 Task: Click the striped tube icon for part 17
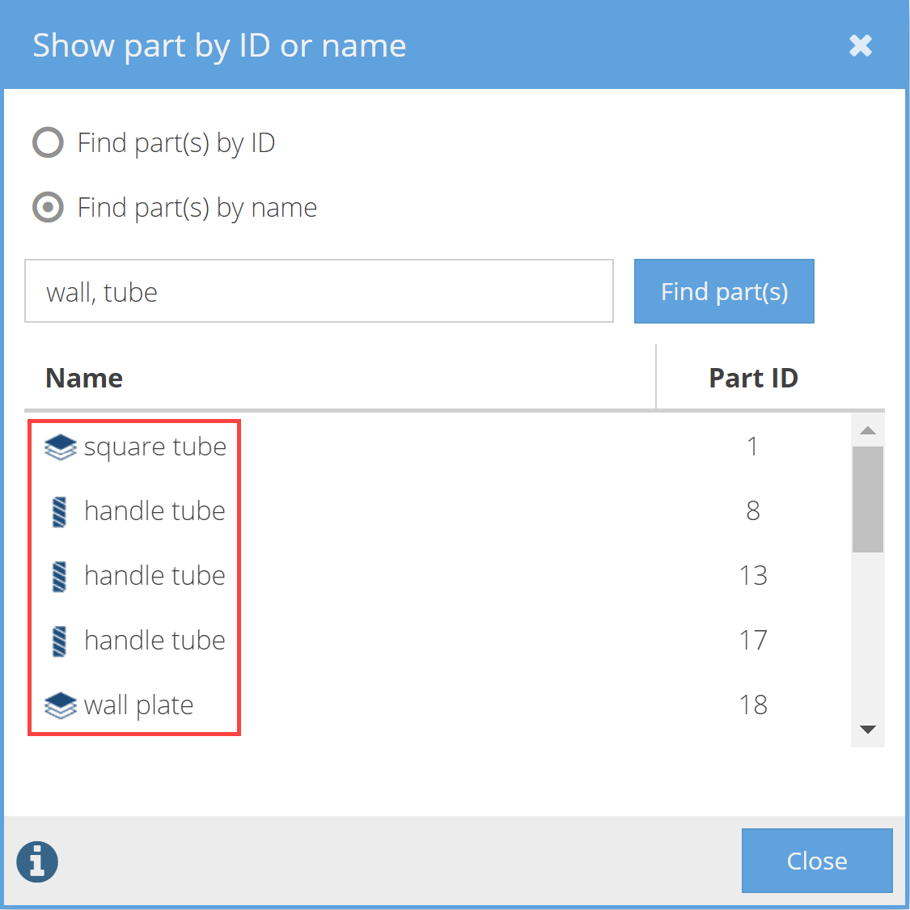point(60,641)
